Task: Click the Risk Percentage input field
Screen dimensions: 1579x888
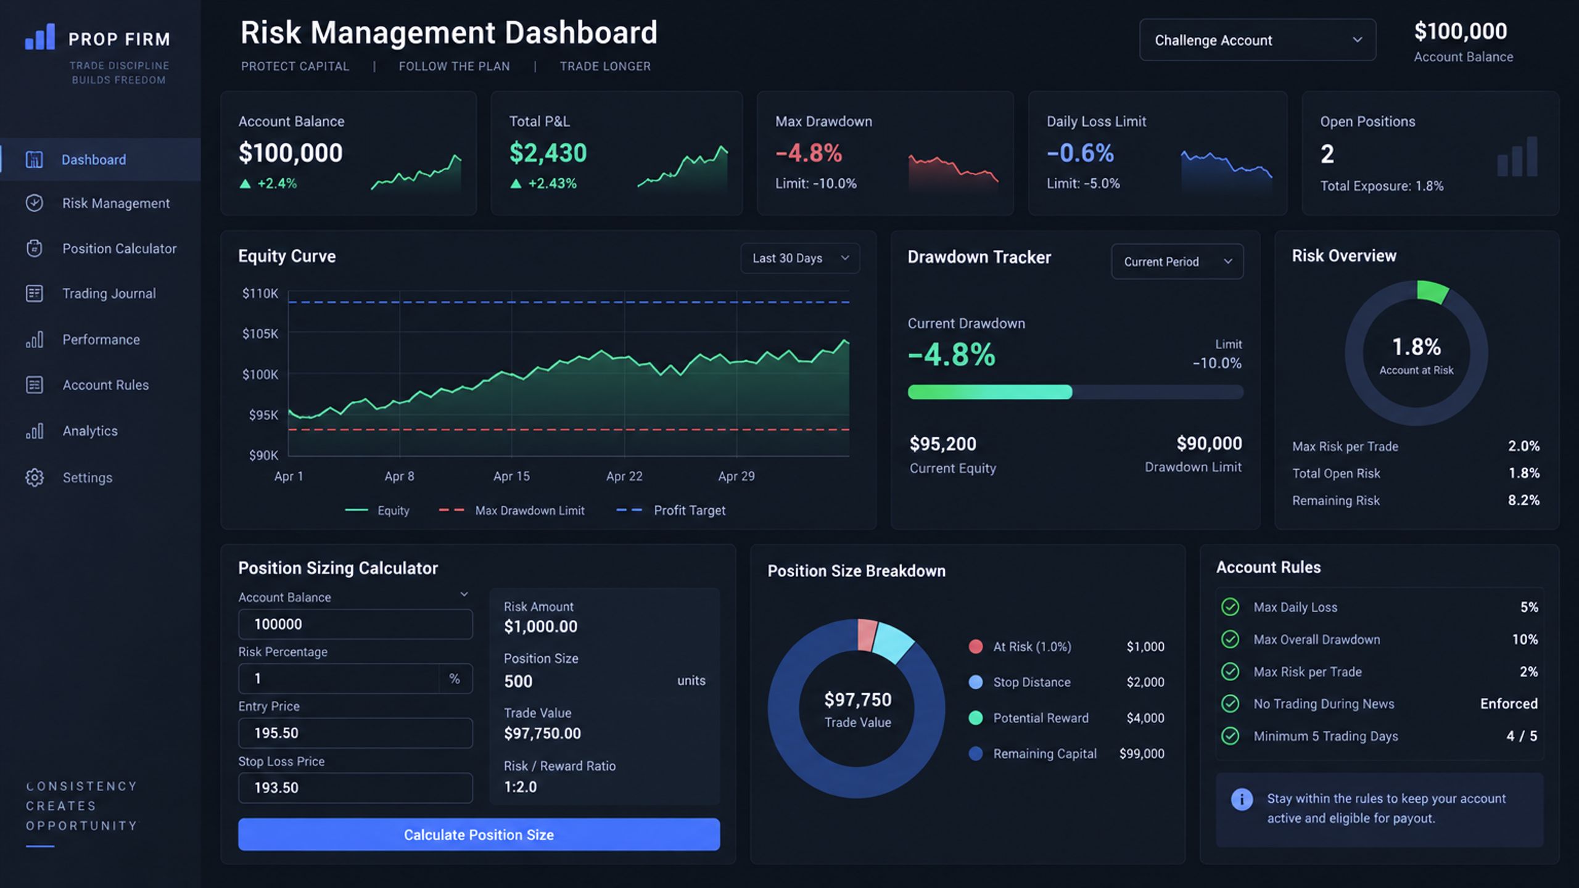Action: 355,678
